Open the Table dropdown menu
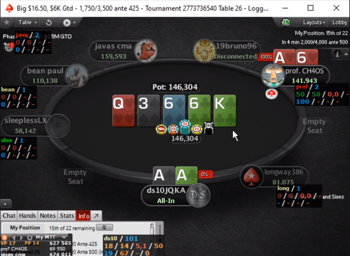 coord(27,22)
